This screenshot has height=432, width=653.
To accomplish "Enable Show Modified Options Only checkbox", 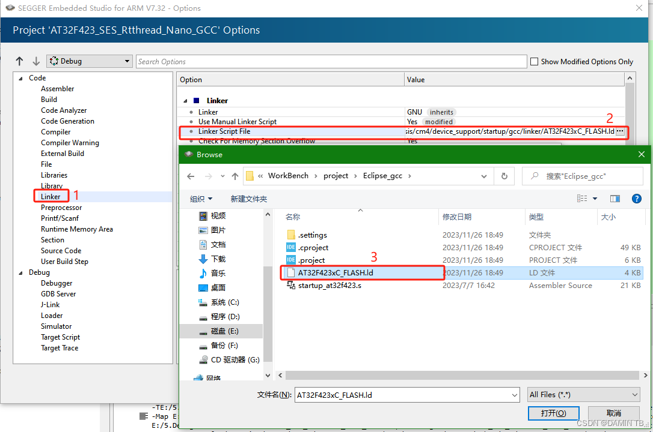I will [x=534, y=61].
